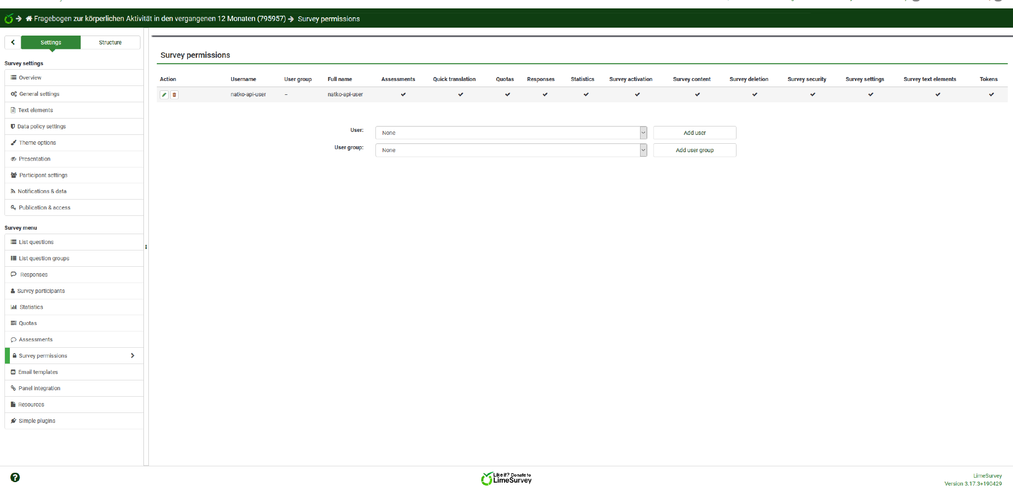Click the LimeSurvey donate logo in footer
1013x492 pixels.
506,478
